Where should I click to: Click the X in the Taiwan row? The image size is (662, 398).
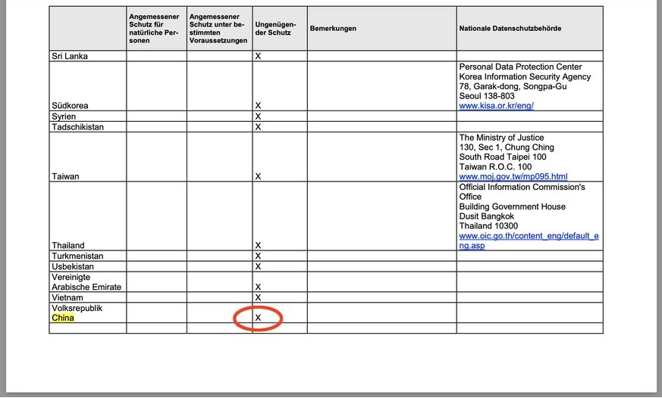click(x=258, y=176)
